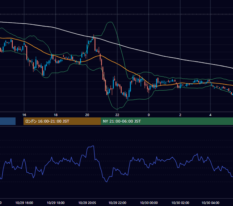Click the 4 hour label on upper axis
Screen dimensions: 233x206
(x=210, y=115)
